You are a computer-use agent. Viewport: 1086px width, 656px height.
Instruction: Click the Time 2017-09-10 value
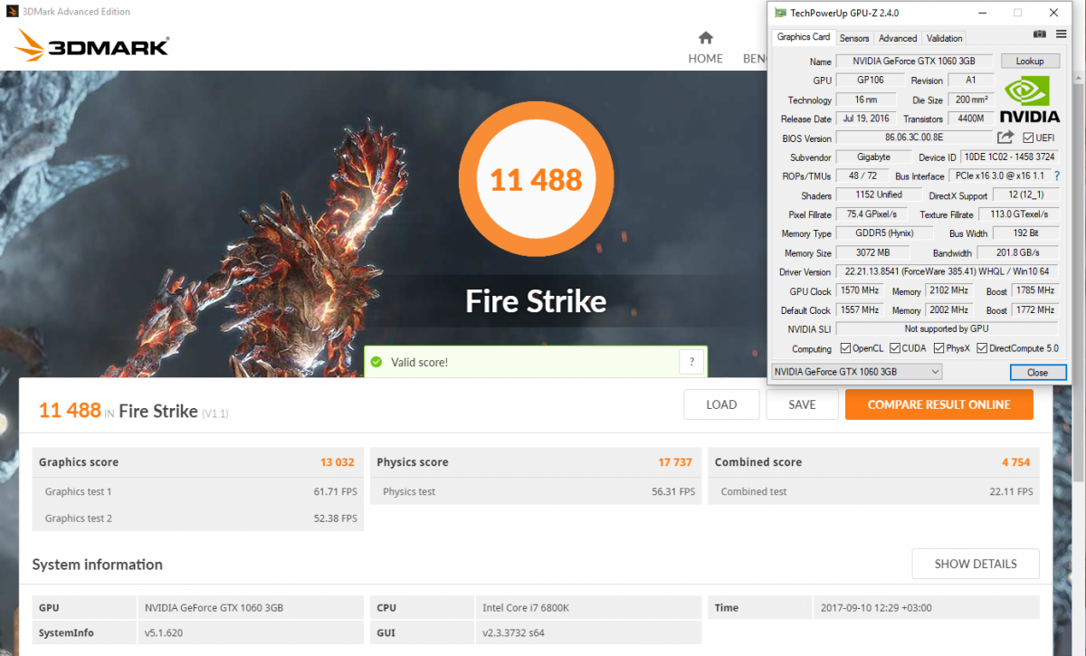coord(875,608)
